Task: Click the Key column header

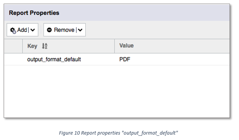Action: click(x=32, y=46)
